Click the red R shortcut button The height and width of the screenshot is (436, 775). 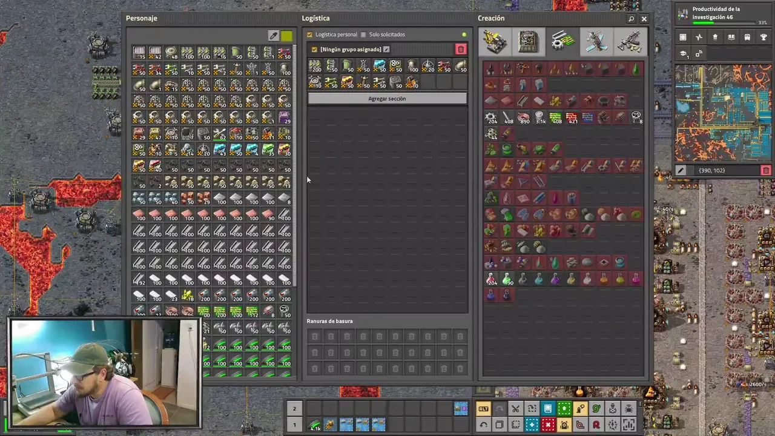point(596,424)
